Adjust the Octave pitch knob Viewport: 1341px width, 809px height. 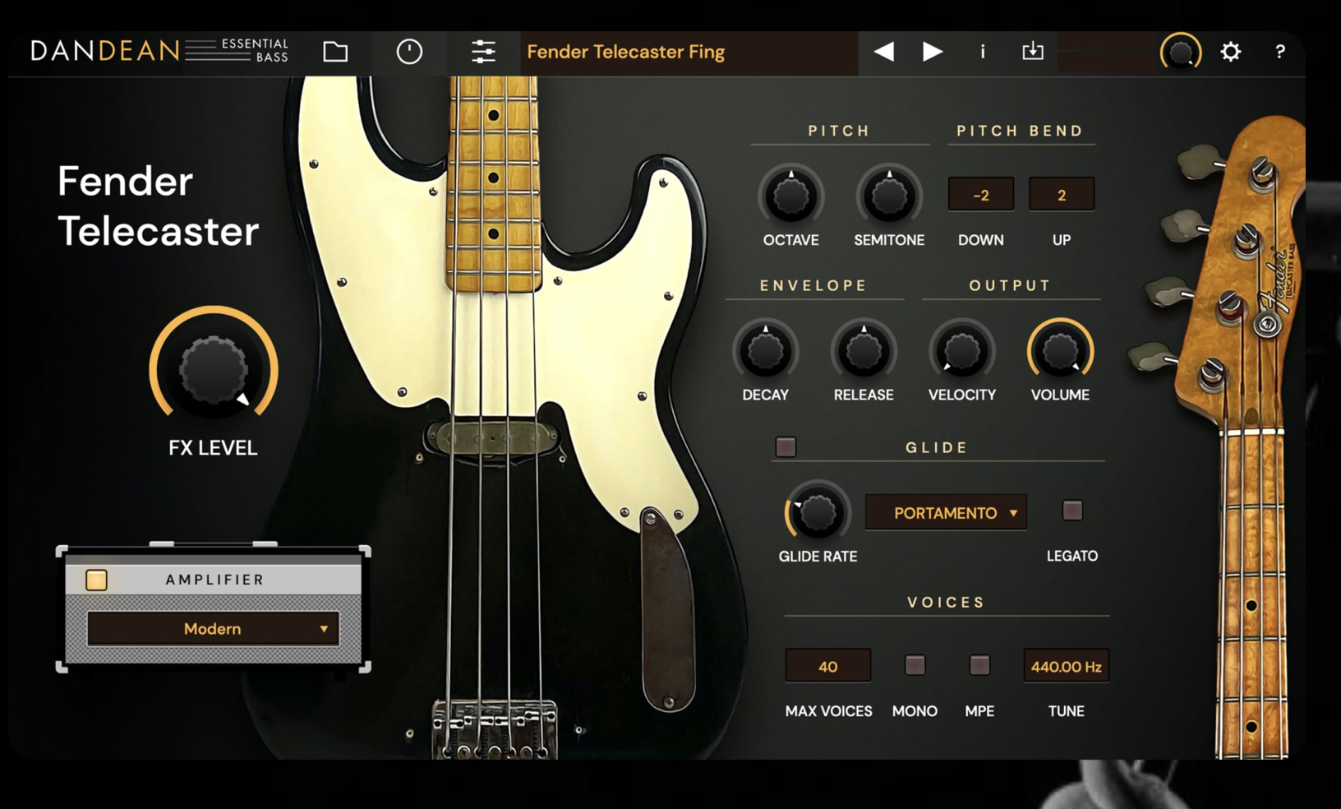point(790,196)
